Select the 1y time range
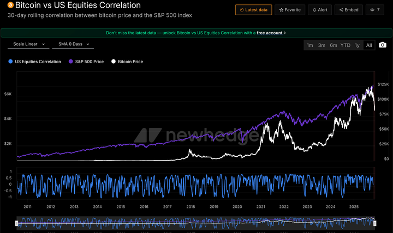 tap(357, 45)
